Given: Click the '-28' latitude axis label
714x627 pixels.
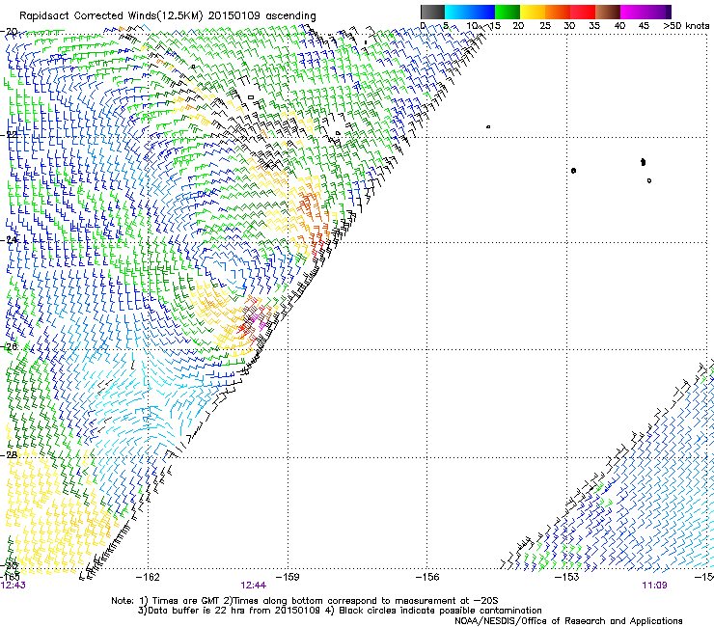Looking at the screenshot, I should [x=9, y=455].
